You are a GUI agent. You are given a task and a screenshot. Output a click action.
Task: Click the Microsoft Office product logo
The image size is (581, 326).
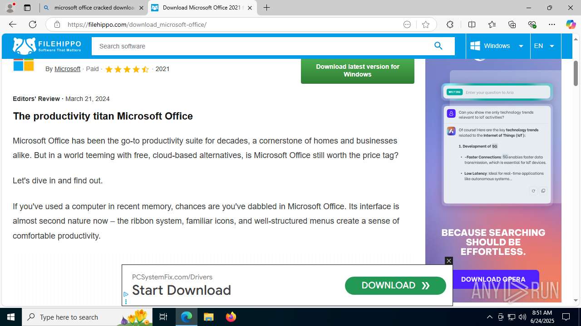24,65
